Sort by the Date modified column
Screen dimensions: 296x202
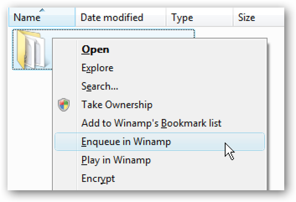[120, 17]
